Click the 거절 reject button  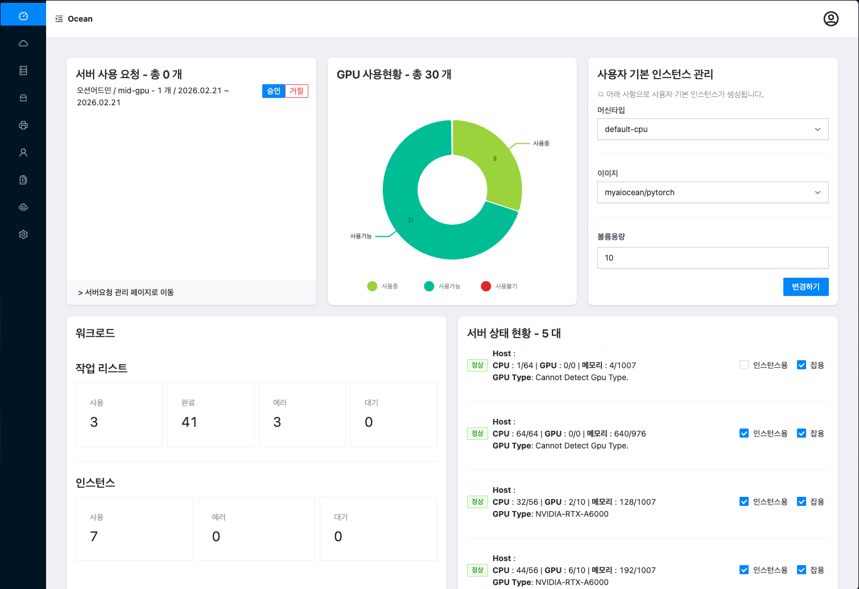[x=296, y=91]
